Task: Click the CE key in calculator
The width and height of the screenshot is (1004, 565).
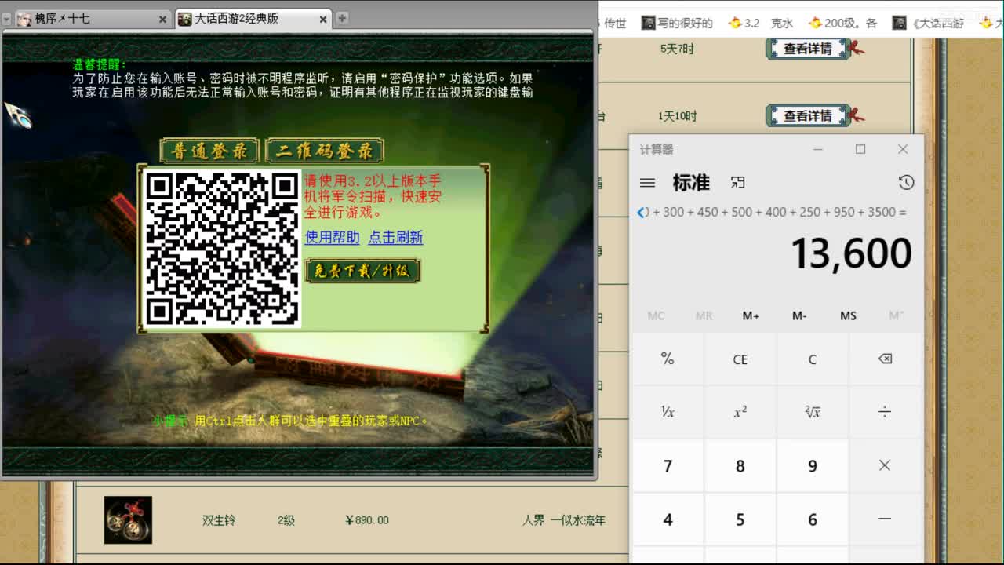Action: pyautogui.click(x=740, y=359)
